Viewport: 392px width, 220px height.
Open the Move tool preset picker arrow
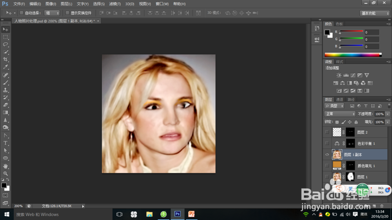coord(15,13)
